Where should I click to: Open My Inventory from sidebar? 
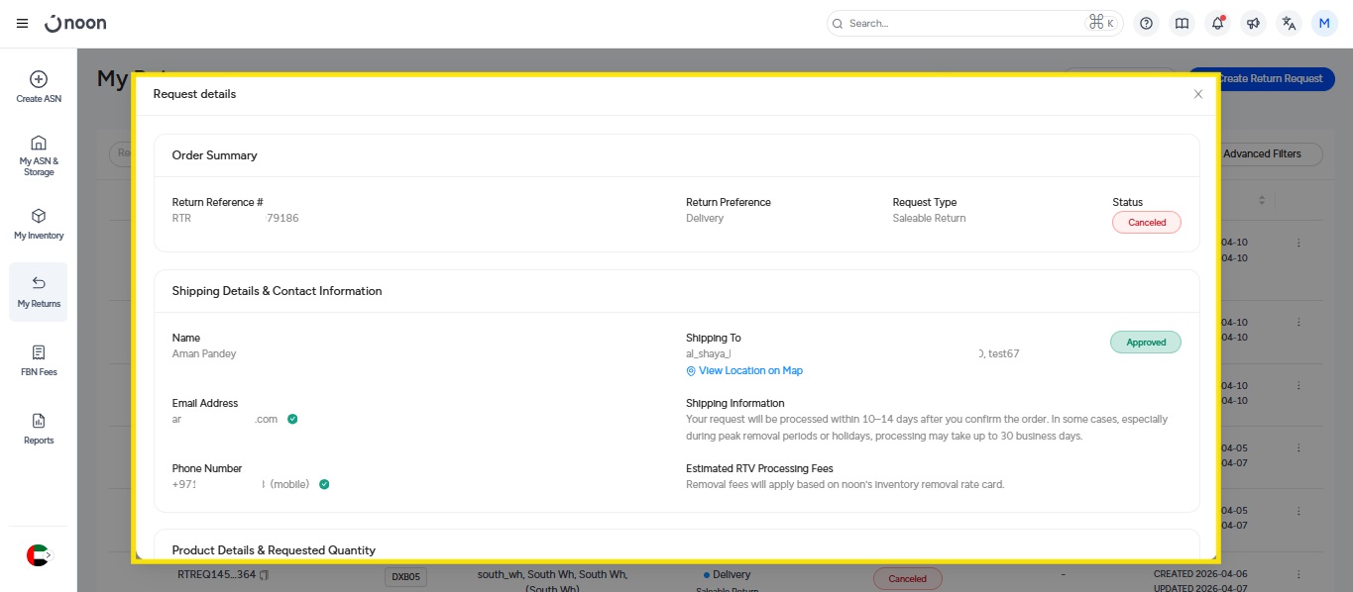tap(39, 224)
